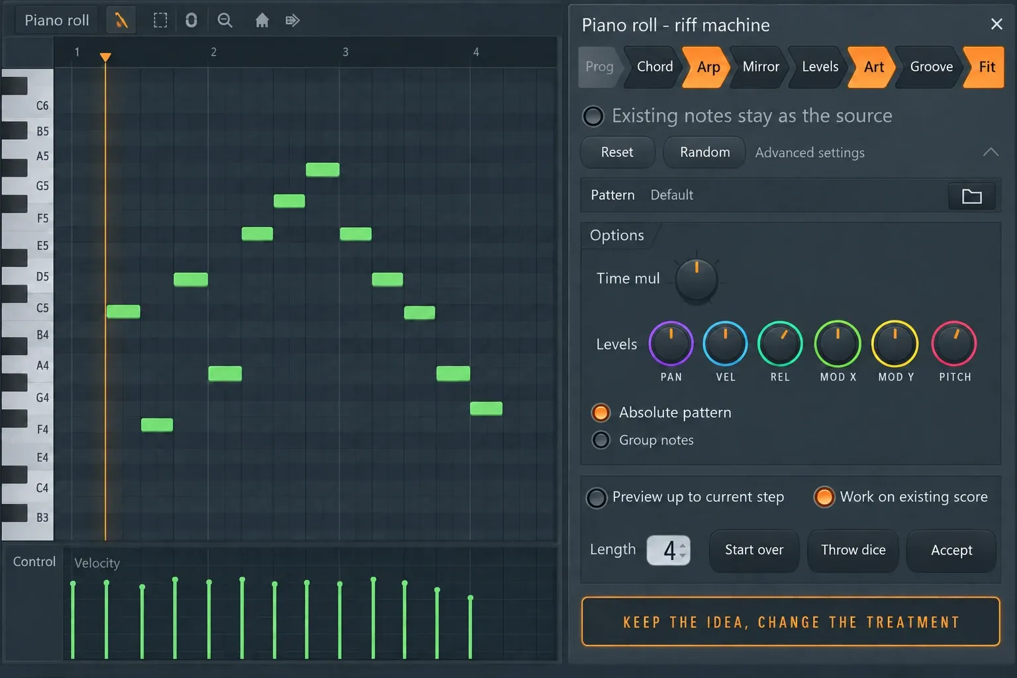Open the Levels step tab
Image resolution: width=1017 pixels, height=678 pixels.
pos(820,67)
